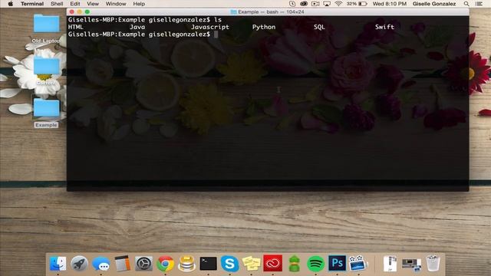Click Java in the ls output
The height and width of the screenshot is (276, 491).
click(x=137, y=27)
